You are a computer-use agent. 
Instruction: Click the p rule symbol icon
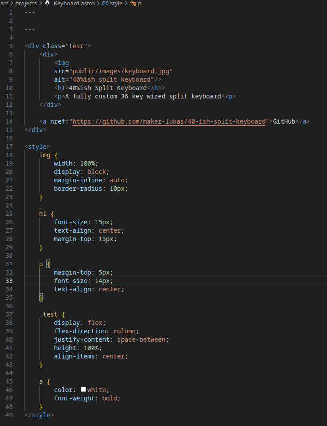133,3
